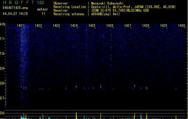Click the tallest yellow power spike near 1424

pos(76,115)
